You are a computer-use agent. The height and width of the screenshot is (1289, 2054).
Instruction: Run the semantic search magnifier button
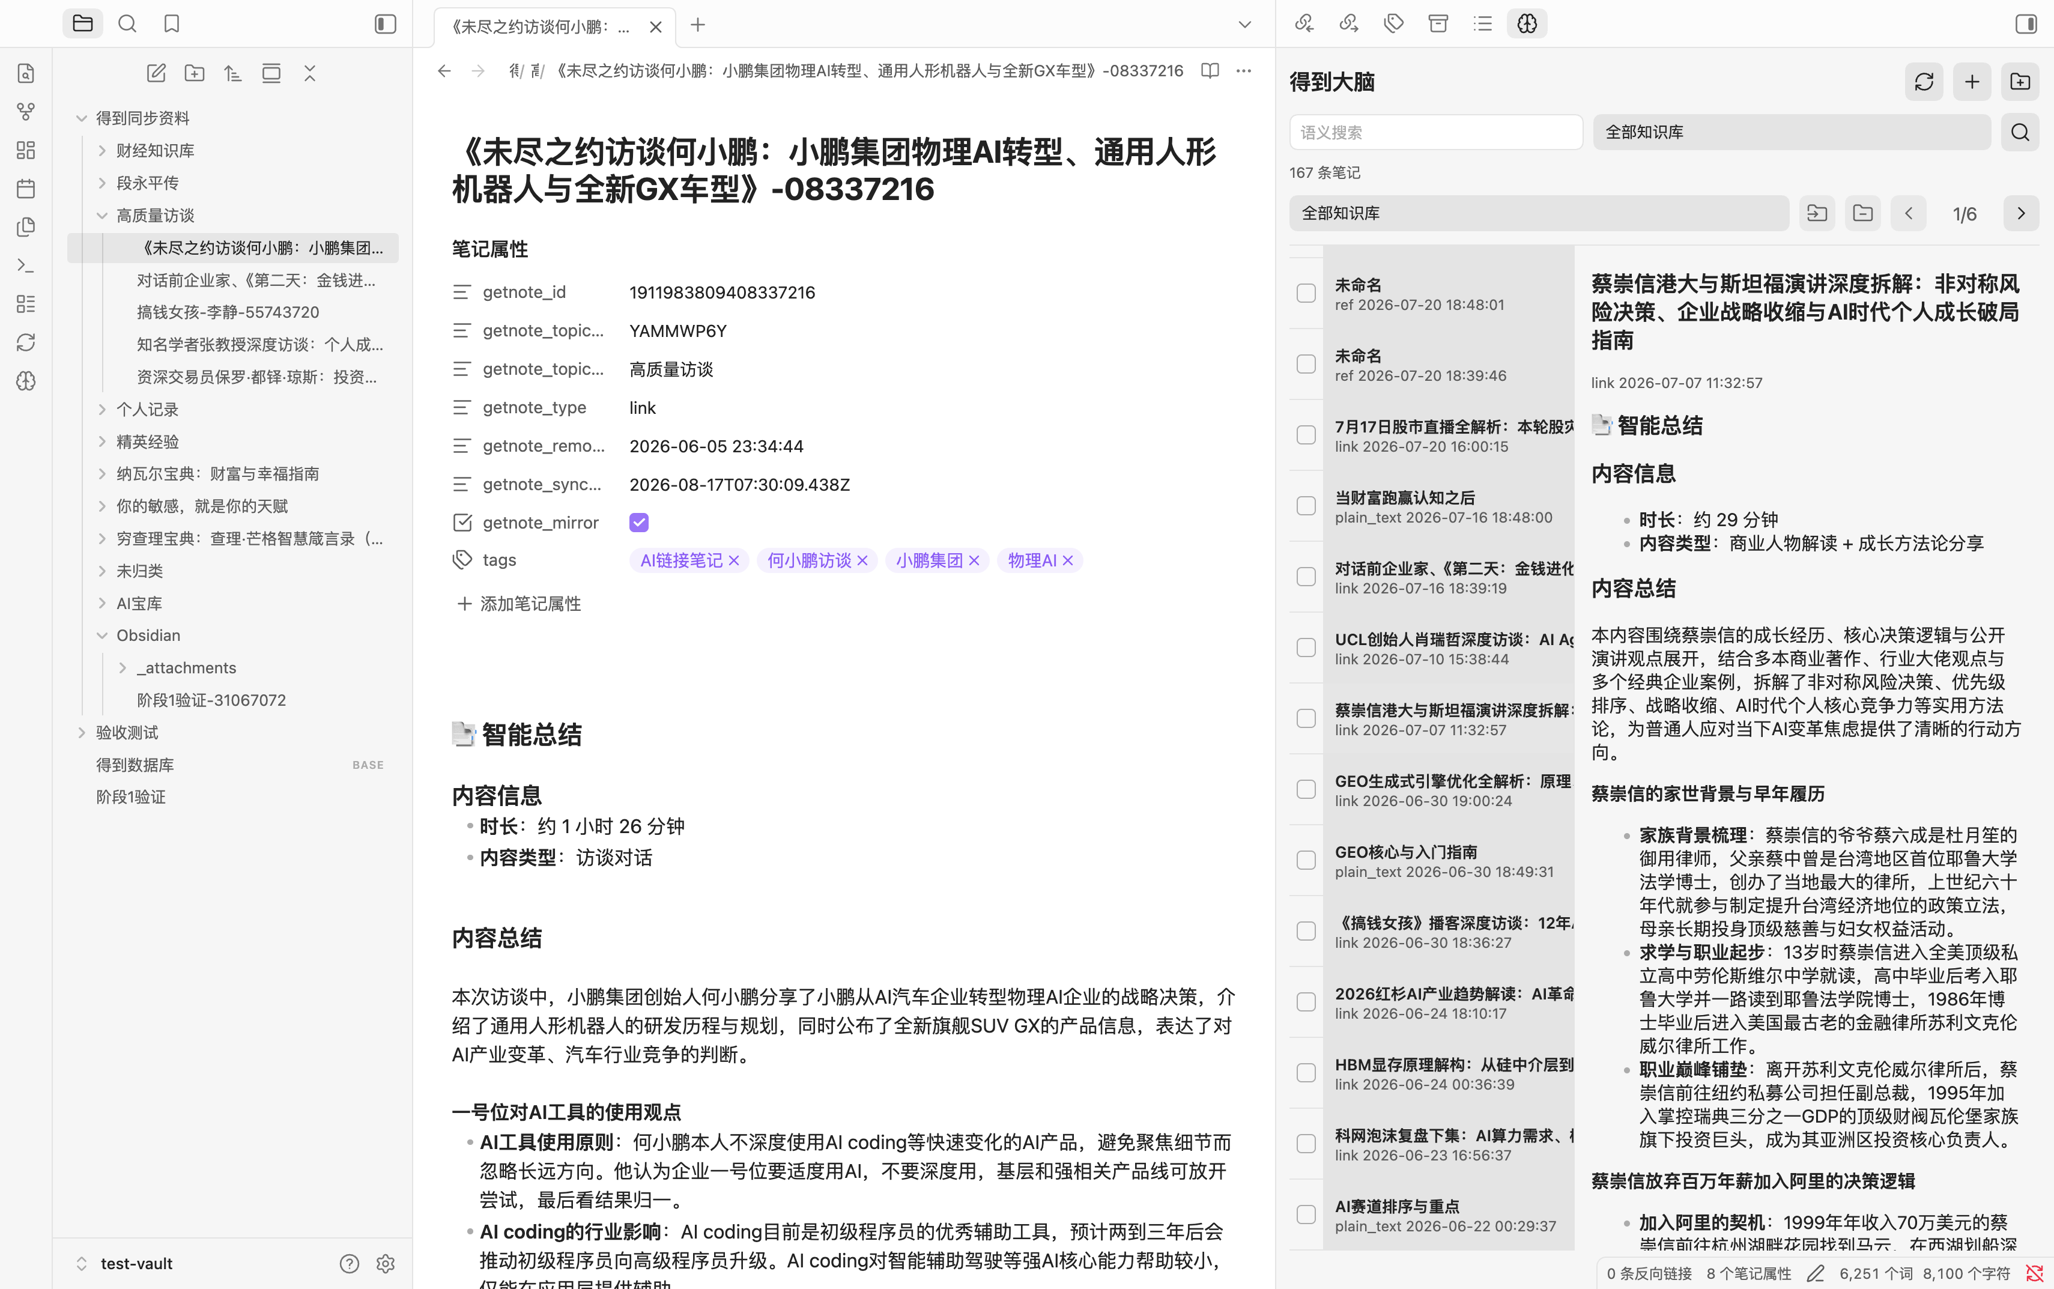pos(2020,132)
